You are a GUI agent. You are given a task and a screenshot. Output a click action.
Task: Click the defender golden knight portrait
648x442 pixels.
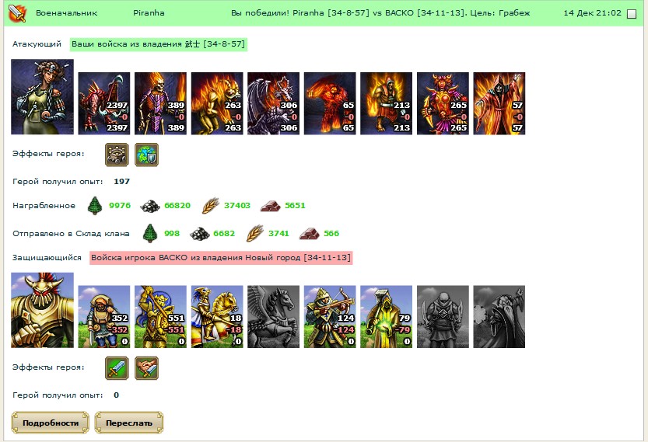[x=42, y=310]
